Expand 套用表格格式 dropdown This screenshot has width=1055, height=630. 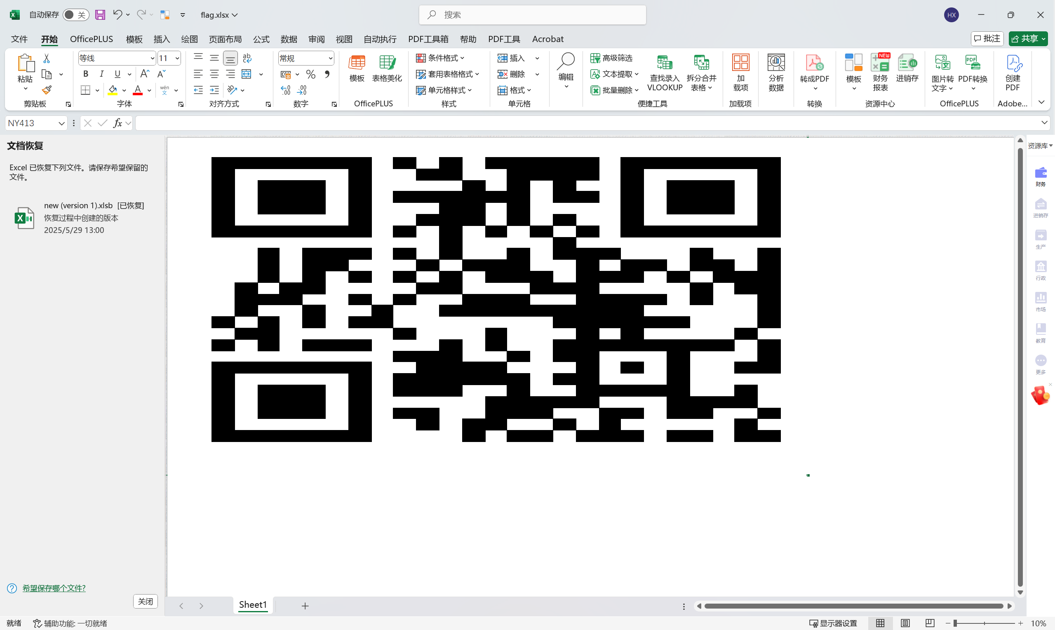click(447, 74)
